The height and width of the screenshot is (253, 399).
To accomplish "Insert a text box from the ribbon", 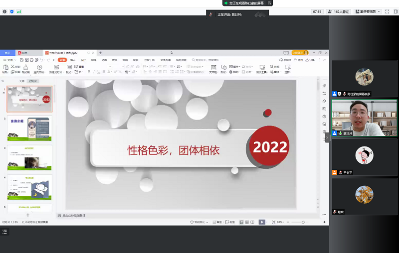I will [213, 67].
